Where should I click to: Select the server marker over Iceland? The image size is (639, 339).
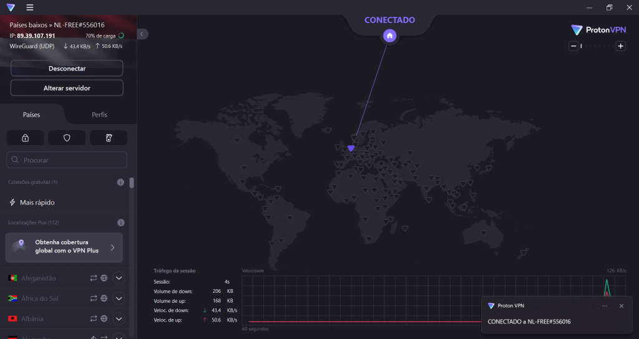pyautogui.click(x=328, y=131)
